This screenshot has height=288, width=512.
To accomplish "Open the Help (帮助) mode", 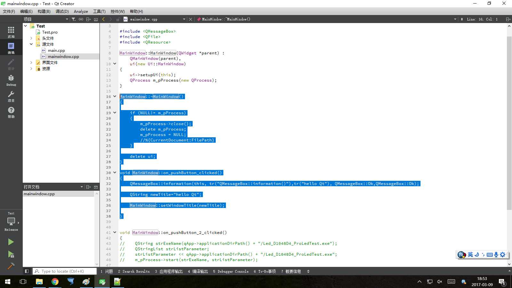I will click(11, 112).
